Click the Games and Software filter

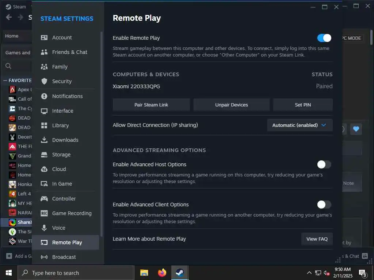pyautogui.click(x=18, y=52)
